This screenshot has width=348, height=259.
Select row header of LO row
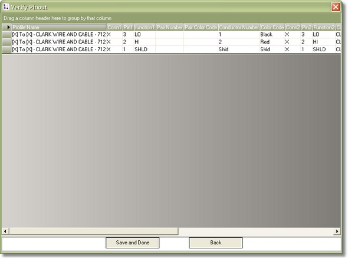click(x=7, y=35)
